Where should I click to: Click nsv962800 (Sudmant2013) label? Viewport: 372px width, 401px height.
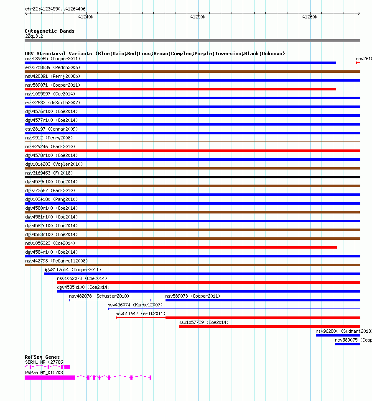tap(344, 331)
